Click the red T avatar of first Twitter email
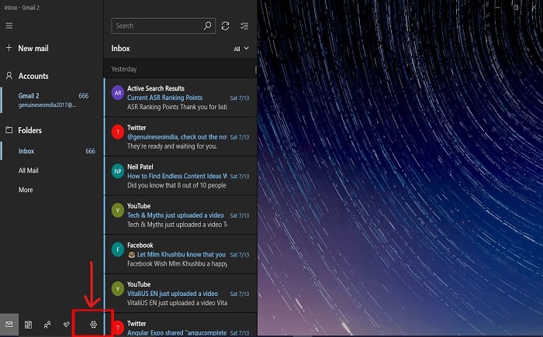The width and height of the screenshot is (543, 337). 118,132
